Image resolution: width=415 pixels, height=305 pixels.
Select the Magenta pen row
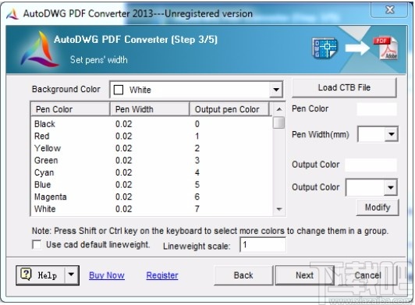pyautogui.click(x=151, y=197)
